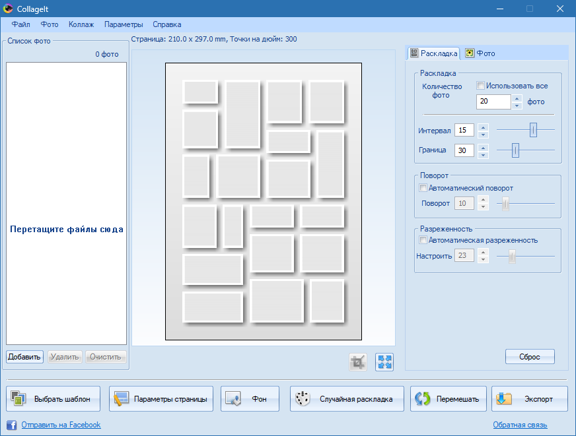Viewport: 576px width, 436px height.
Task: Click the Добавить button
Action: click(x=24, y=357)
